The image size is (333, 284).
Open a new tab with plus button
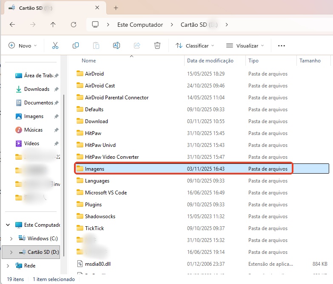click(x=116, y=8)
